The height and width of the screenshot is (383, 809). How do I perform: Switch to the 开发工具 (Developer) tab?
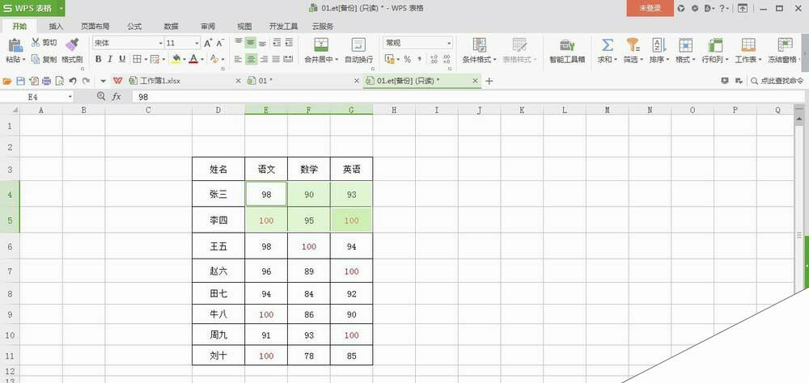click(283, 27)
